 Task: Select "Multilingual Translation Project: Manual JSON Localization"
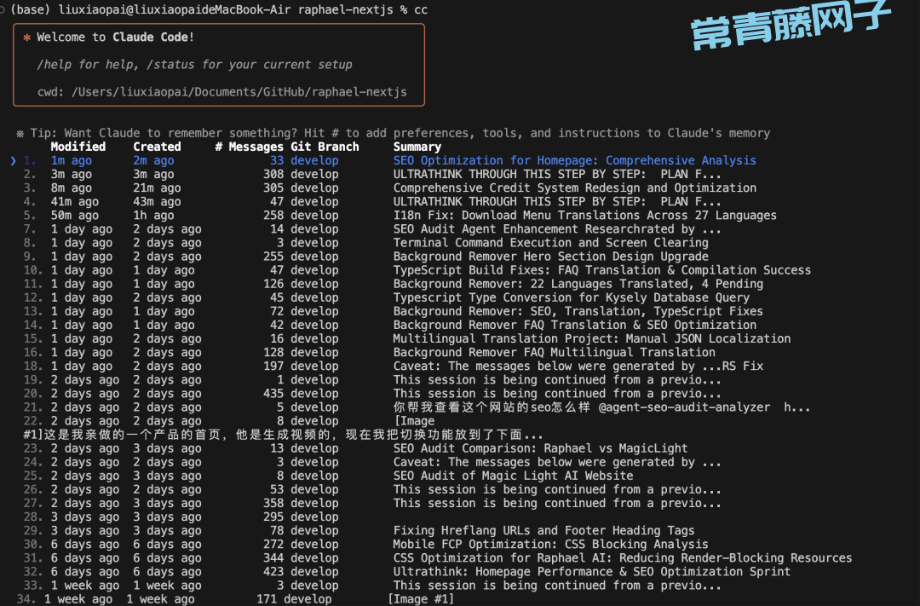point(407,339)
